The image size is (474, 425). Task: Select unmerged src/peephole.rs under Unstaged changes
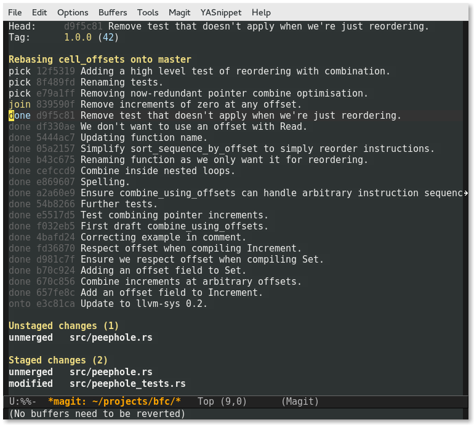111,337
